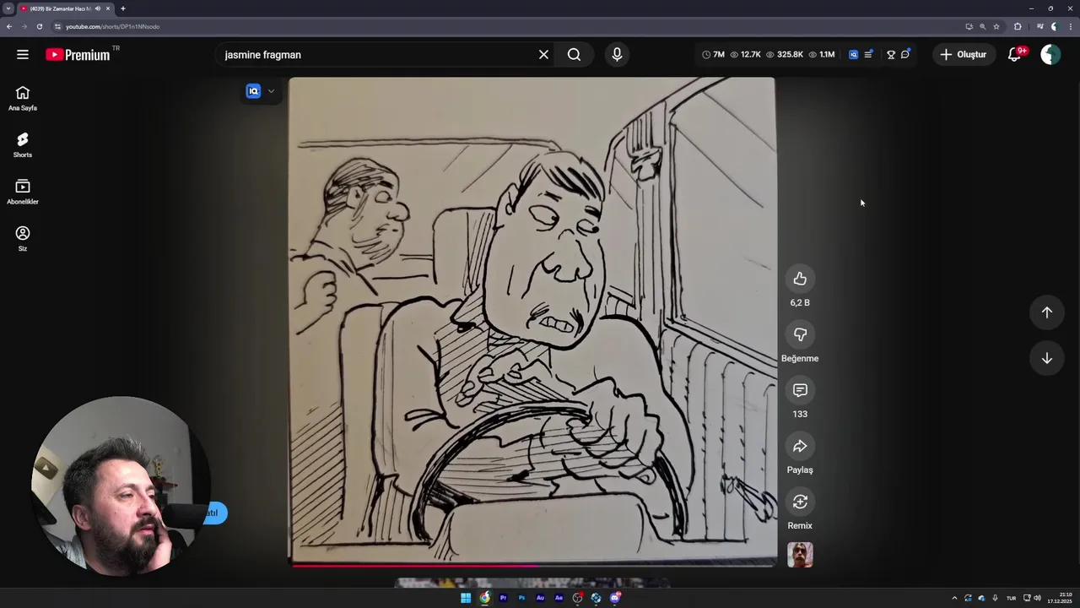Start voice search with microphone
This screenshot has height=608, width=1080.
(x=617, y=55)
